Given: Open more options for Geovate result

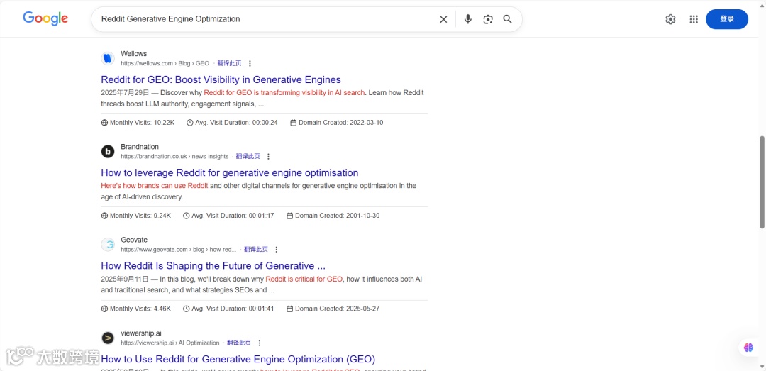Looking at the screenshot, I should pyautogui.click(x=276, y=249).
